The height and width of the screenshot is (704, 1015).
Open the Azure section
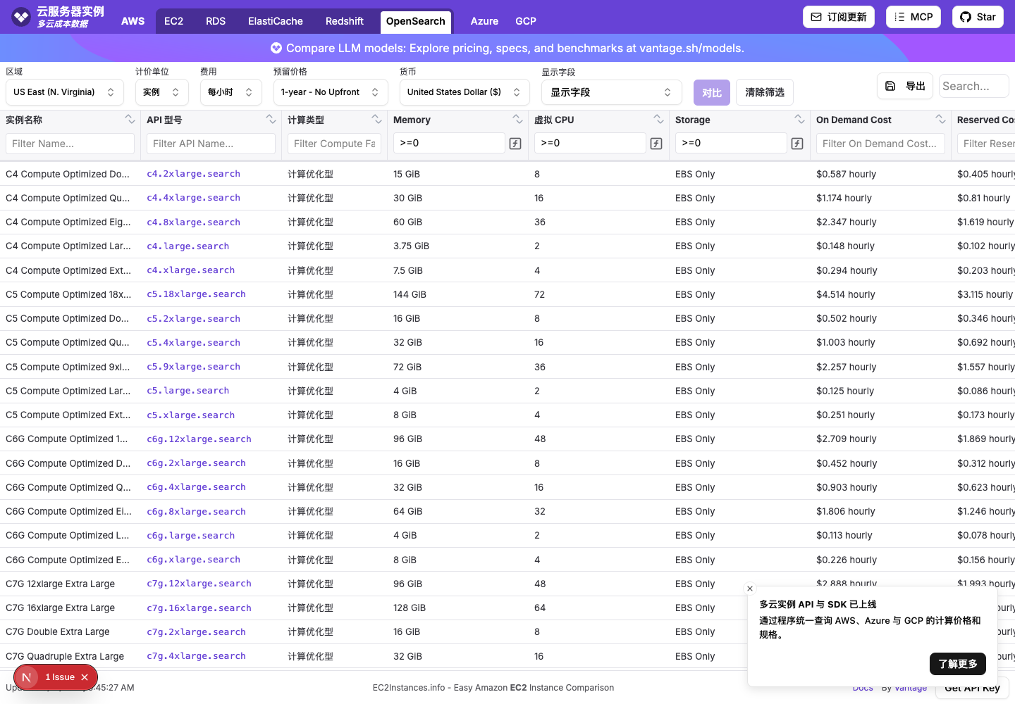484,21
